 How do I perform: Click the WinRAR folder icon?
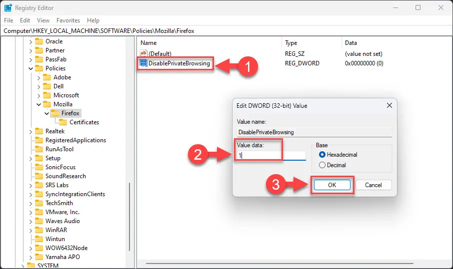click(39, 230)
